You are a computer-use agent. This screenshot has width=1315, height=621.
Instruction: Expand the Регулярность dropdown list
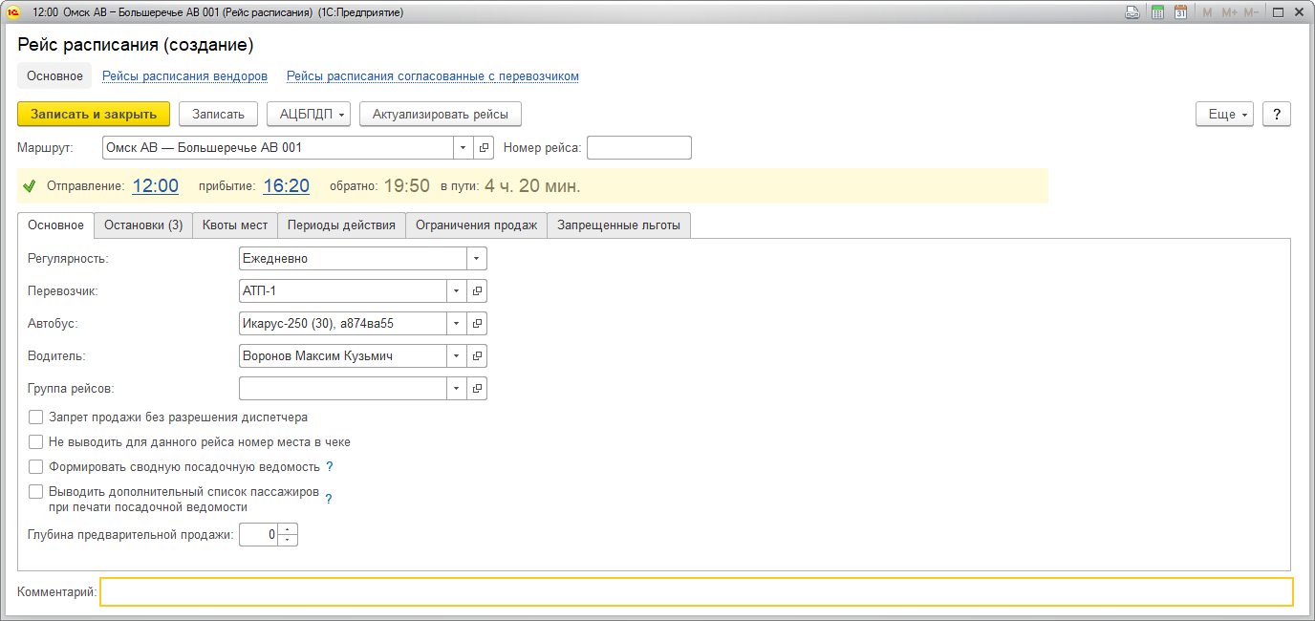476,258
